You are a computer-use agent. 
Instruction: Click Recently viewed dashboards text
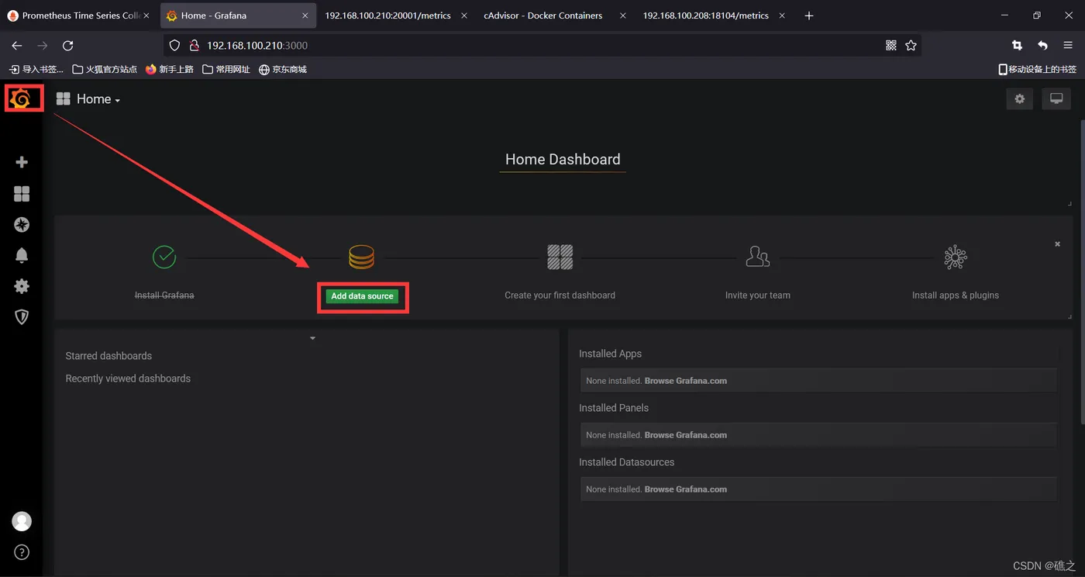coord(128,378)
